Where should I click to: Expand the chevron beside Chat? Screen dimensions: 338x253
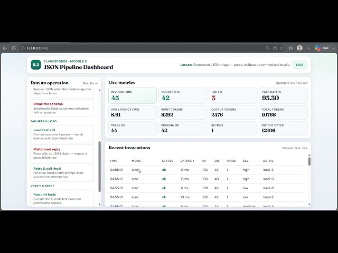click(x=334, y=48)
